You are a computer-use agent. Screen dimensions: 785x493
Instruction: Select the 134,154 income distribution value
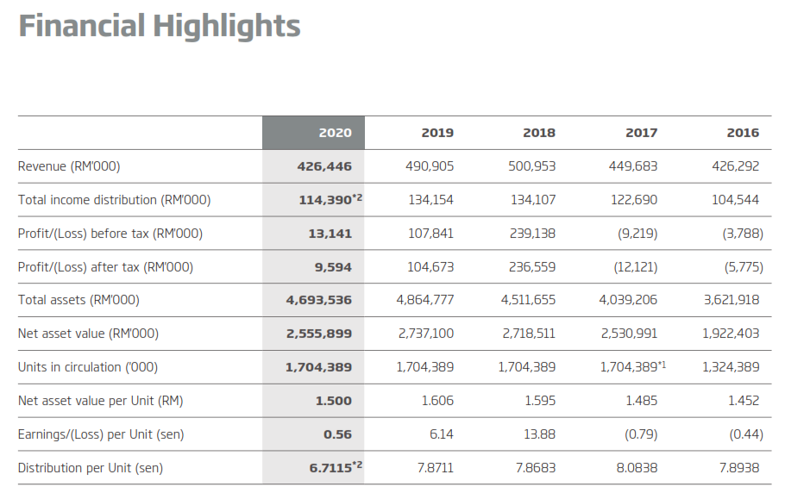(431, 200)
